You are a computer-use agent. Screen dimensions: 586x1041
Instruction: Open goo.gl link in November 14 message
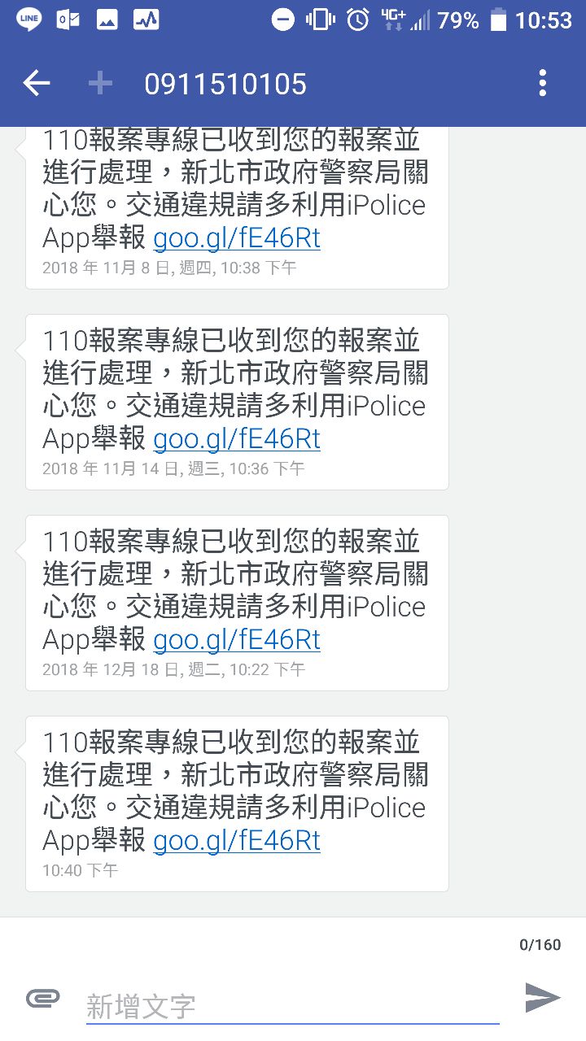click(x=237, y=439)
